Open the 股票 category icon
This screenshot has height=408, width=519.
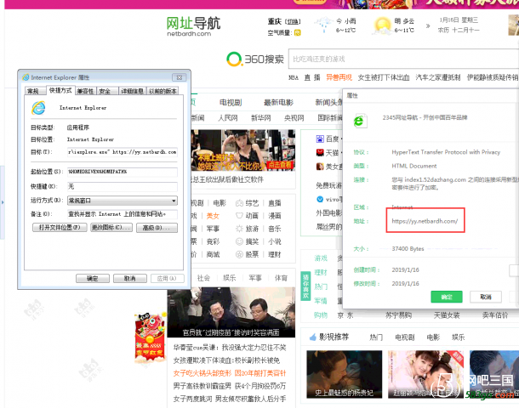tap(239, 254)
